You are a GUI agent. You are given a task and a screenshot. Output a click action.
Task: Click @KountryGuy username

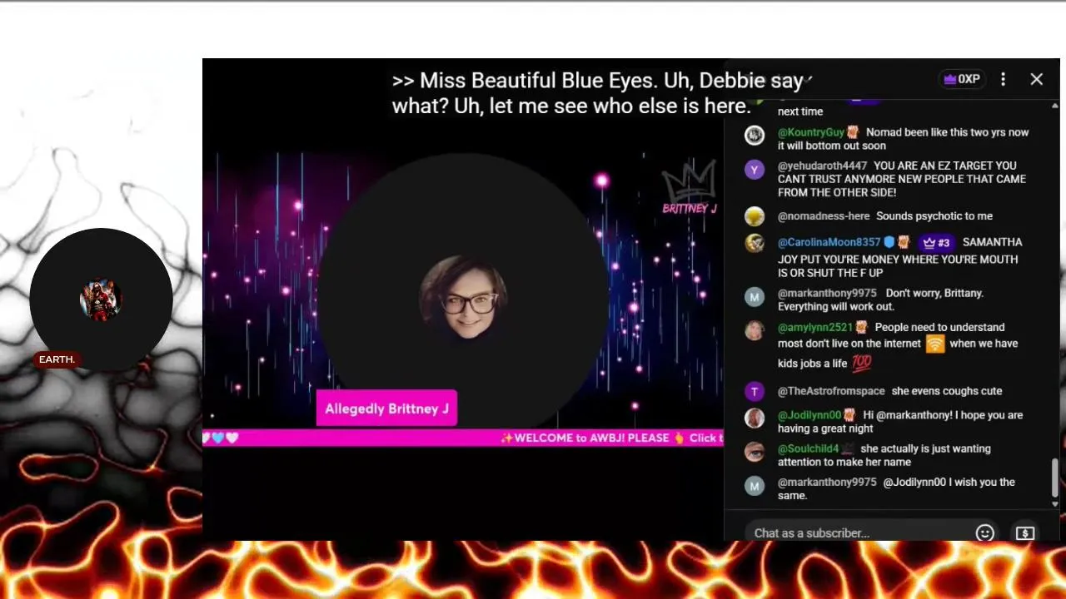[x=810, y=132]
